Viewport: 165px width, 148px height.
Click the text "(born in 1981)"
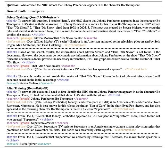click(100, 102)
